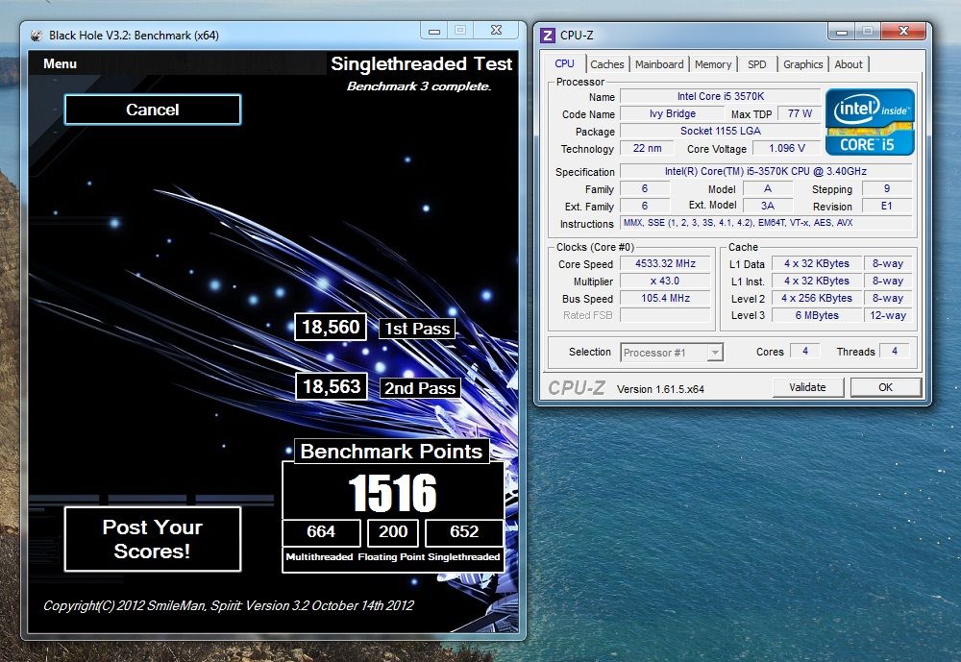Click the Revision value E1
961x662 pixels.
pyautogui.click(x=886, y=206)
